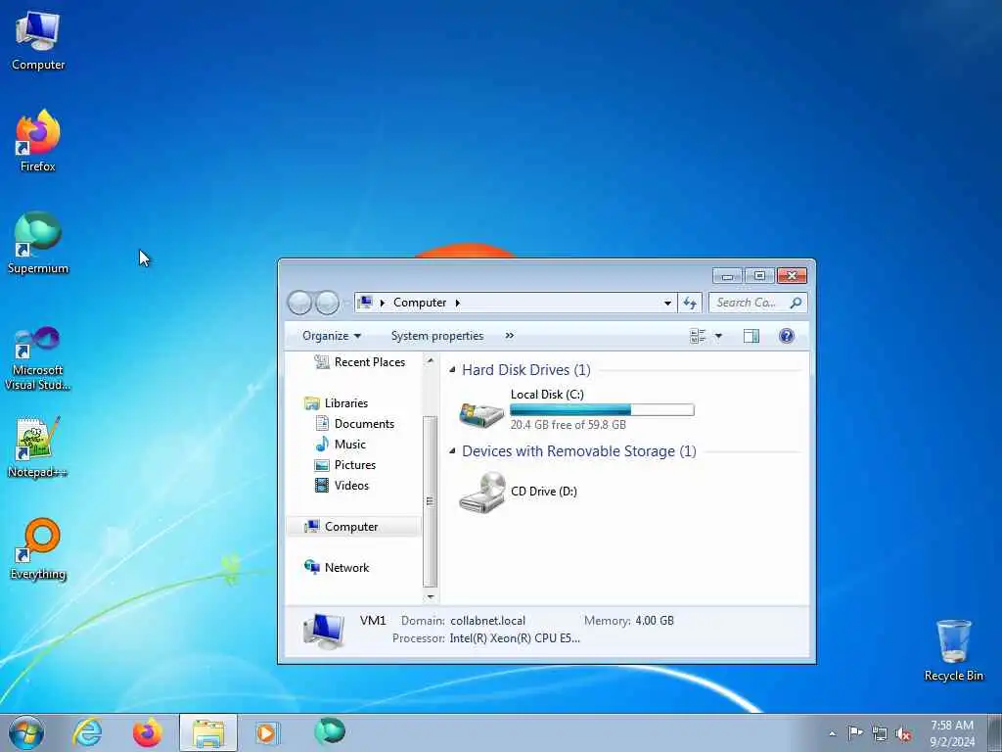Click System properties in the toolbar
Screen dimensions: 1002x752
437,336
